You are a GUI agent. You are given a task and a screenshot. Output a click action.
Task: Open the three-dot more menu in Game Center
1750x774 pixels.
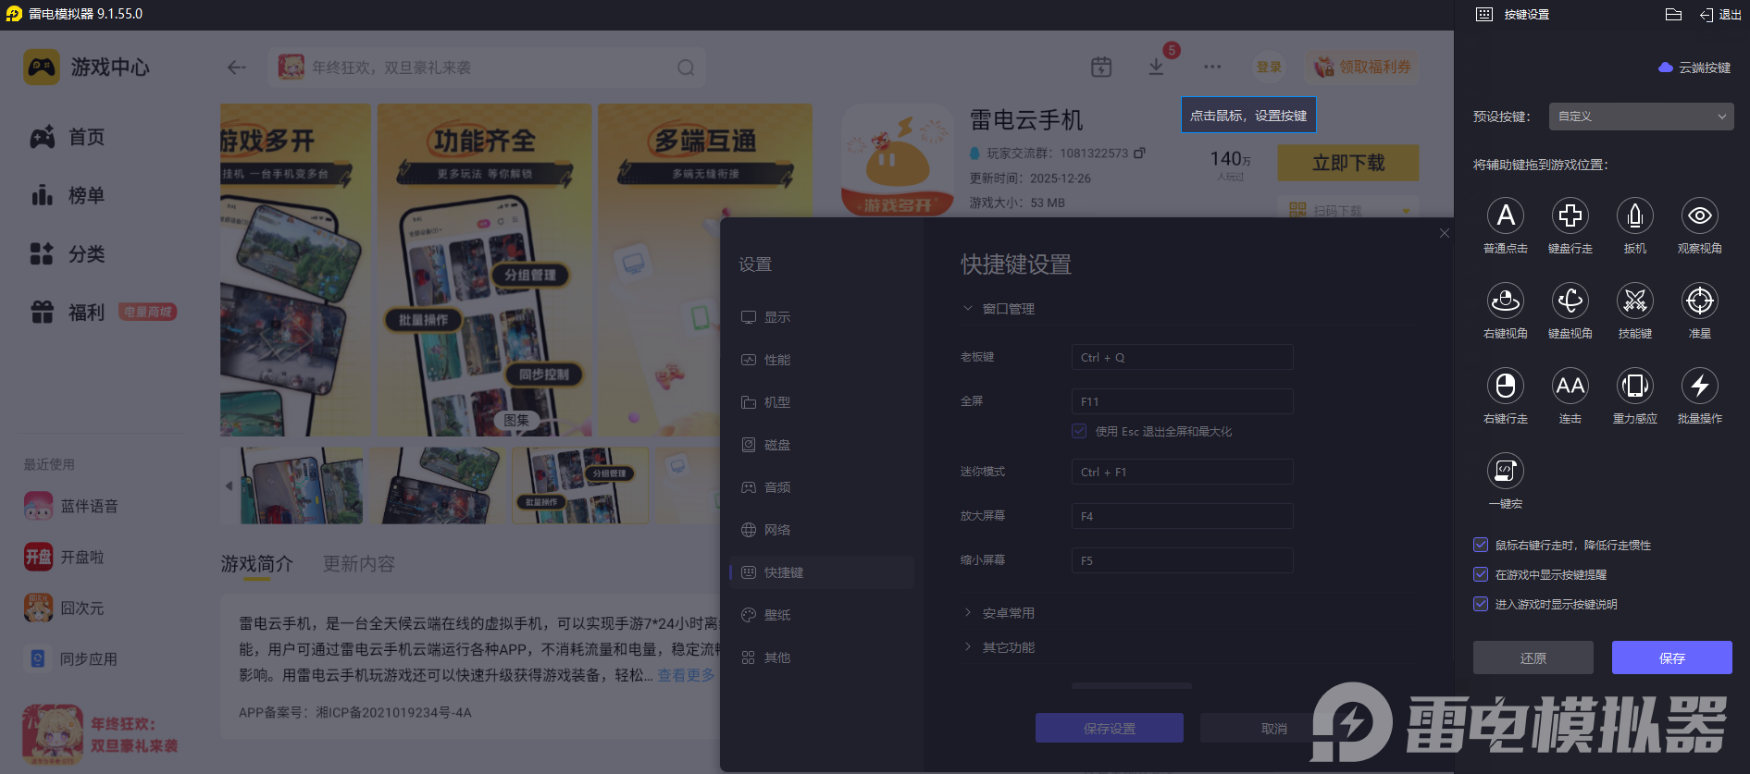(1212, 67)
